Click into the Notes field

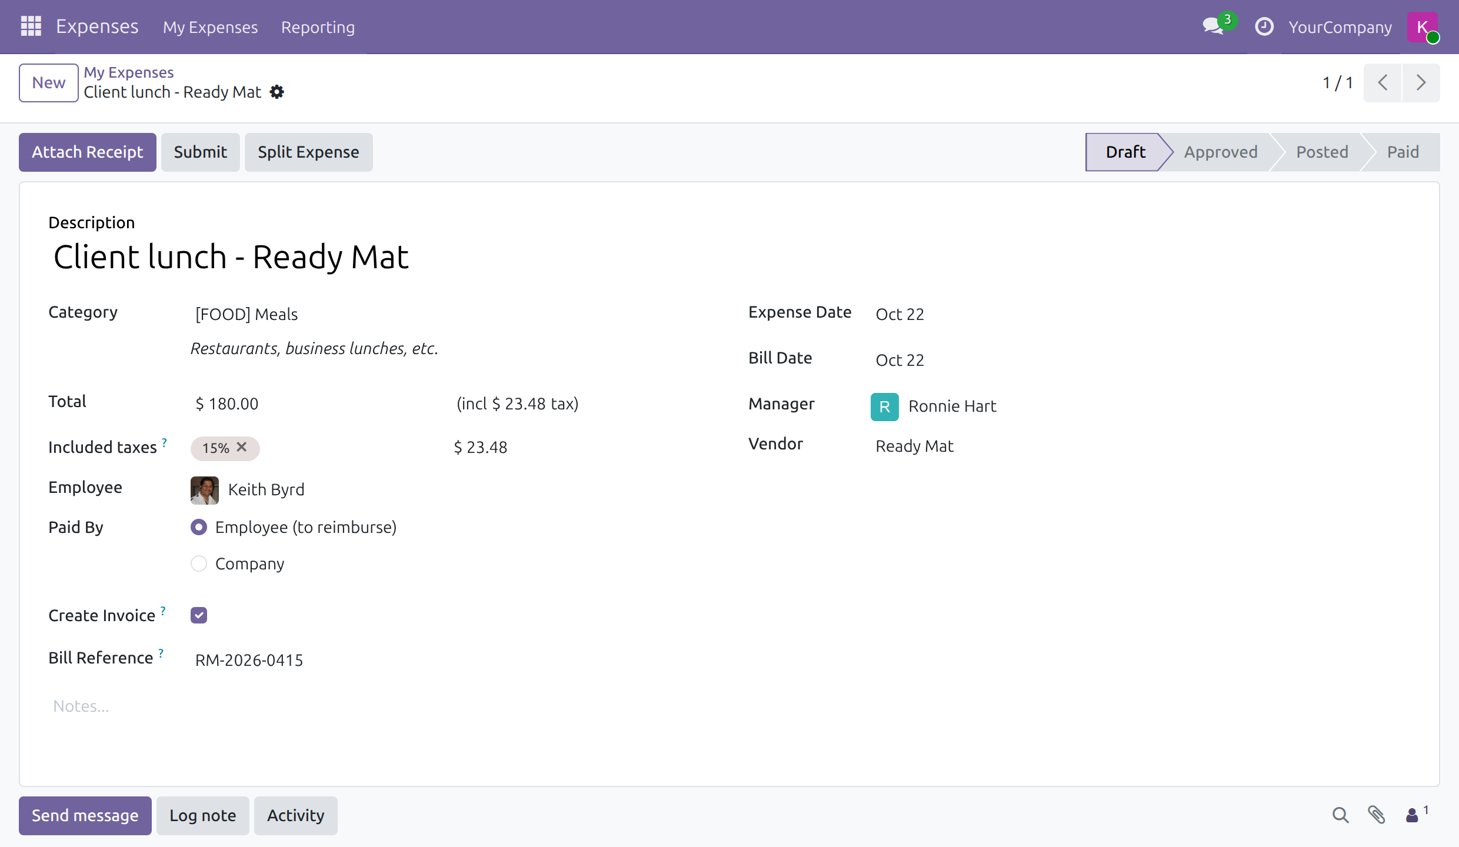tap(729, 706)
